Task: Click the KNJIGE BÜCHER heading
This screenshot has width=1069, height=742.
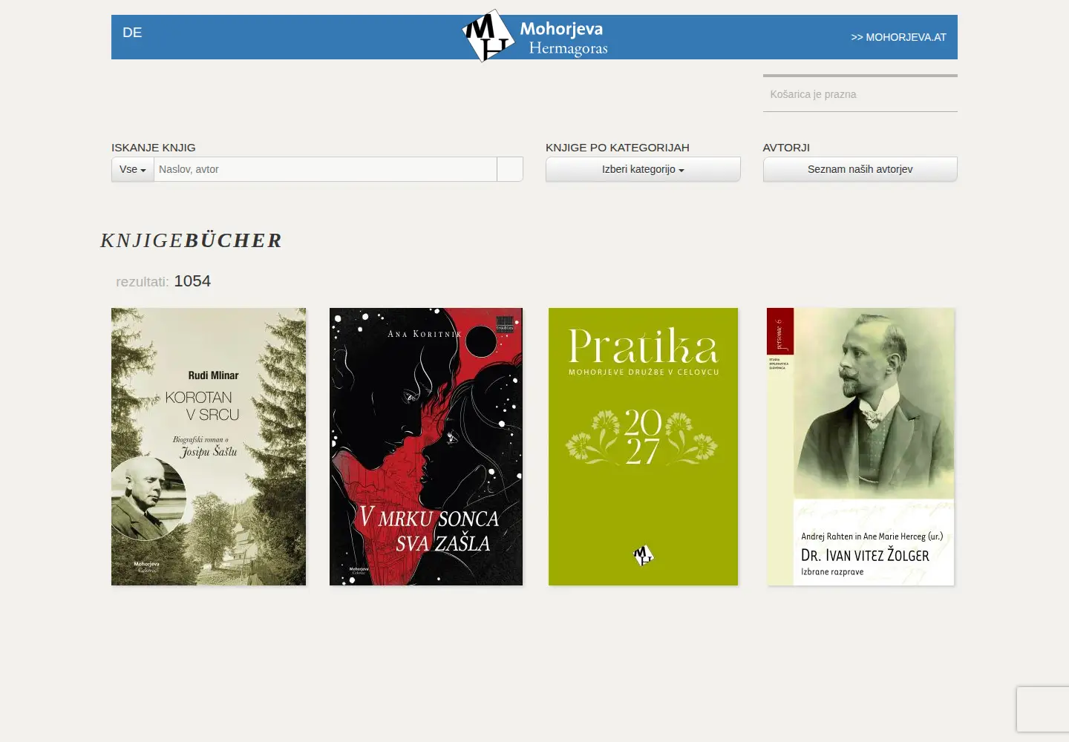Action: [x=192, y=240]
